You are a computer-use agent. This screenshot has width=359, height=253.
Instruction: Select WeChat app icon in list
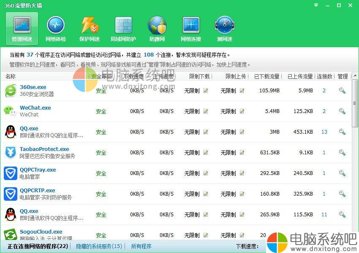click(x=11, y=111)
